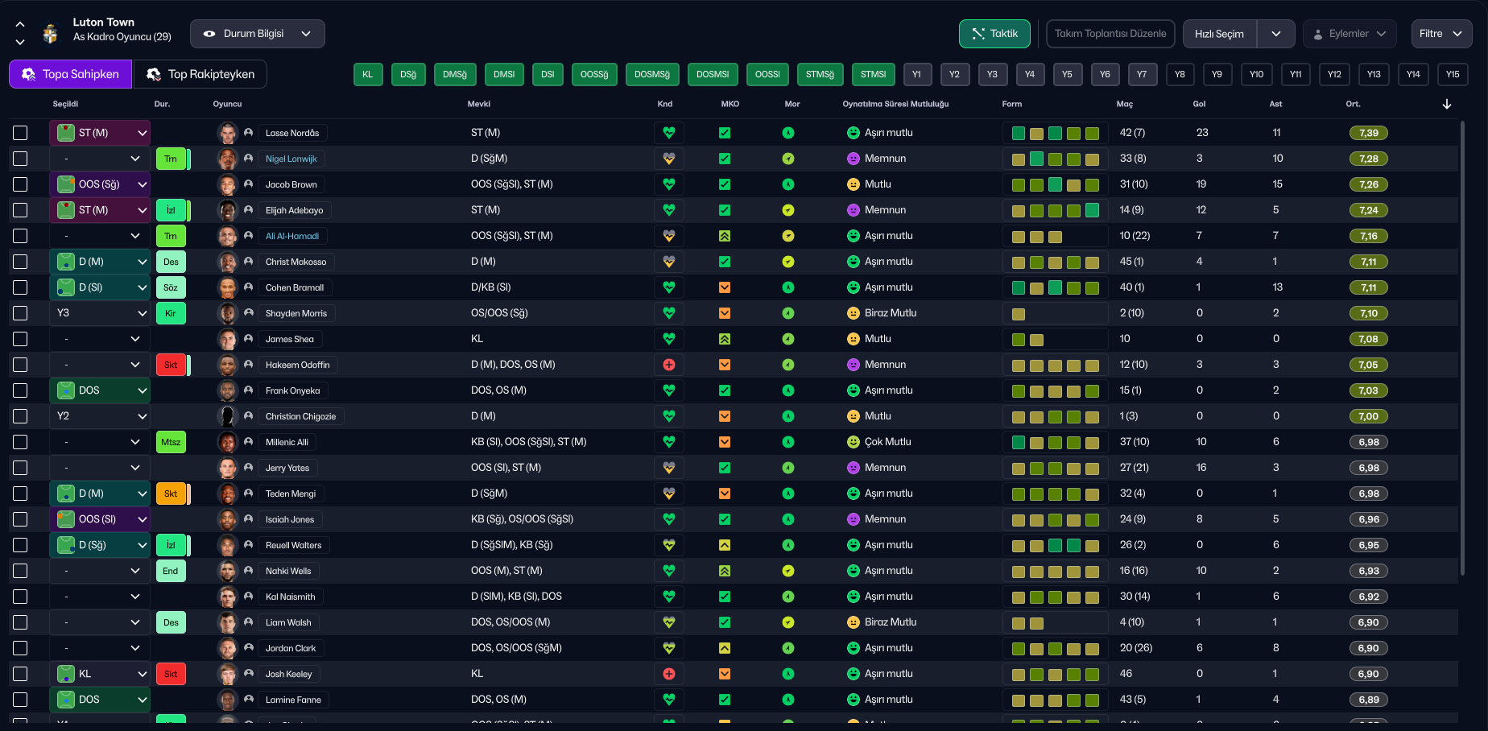Check the row checkbox for Josh Keeley
The width and height of the screenshot is (1488, 731).
20,674
